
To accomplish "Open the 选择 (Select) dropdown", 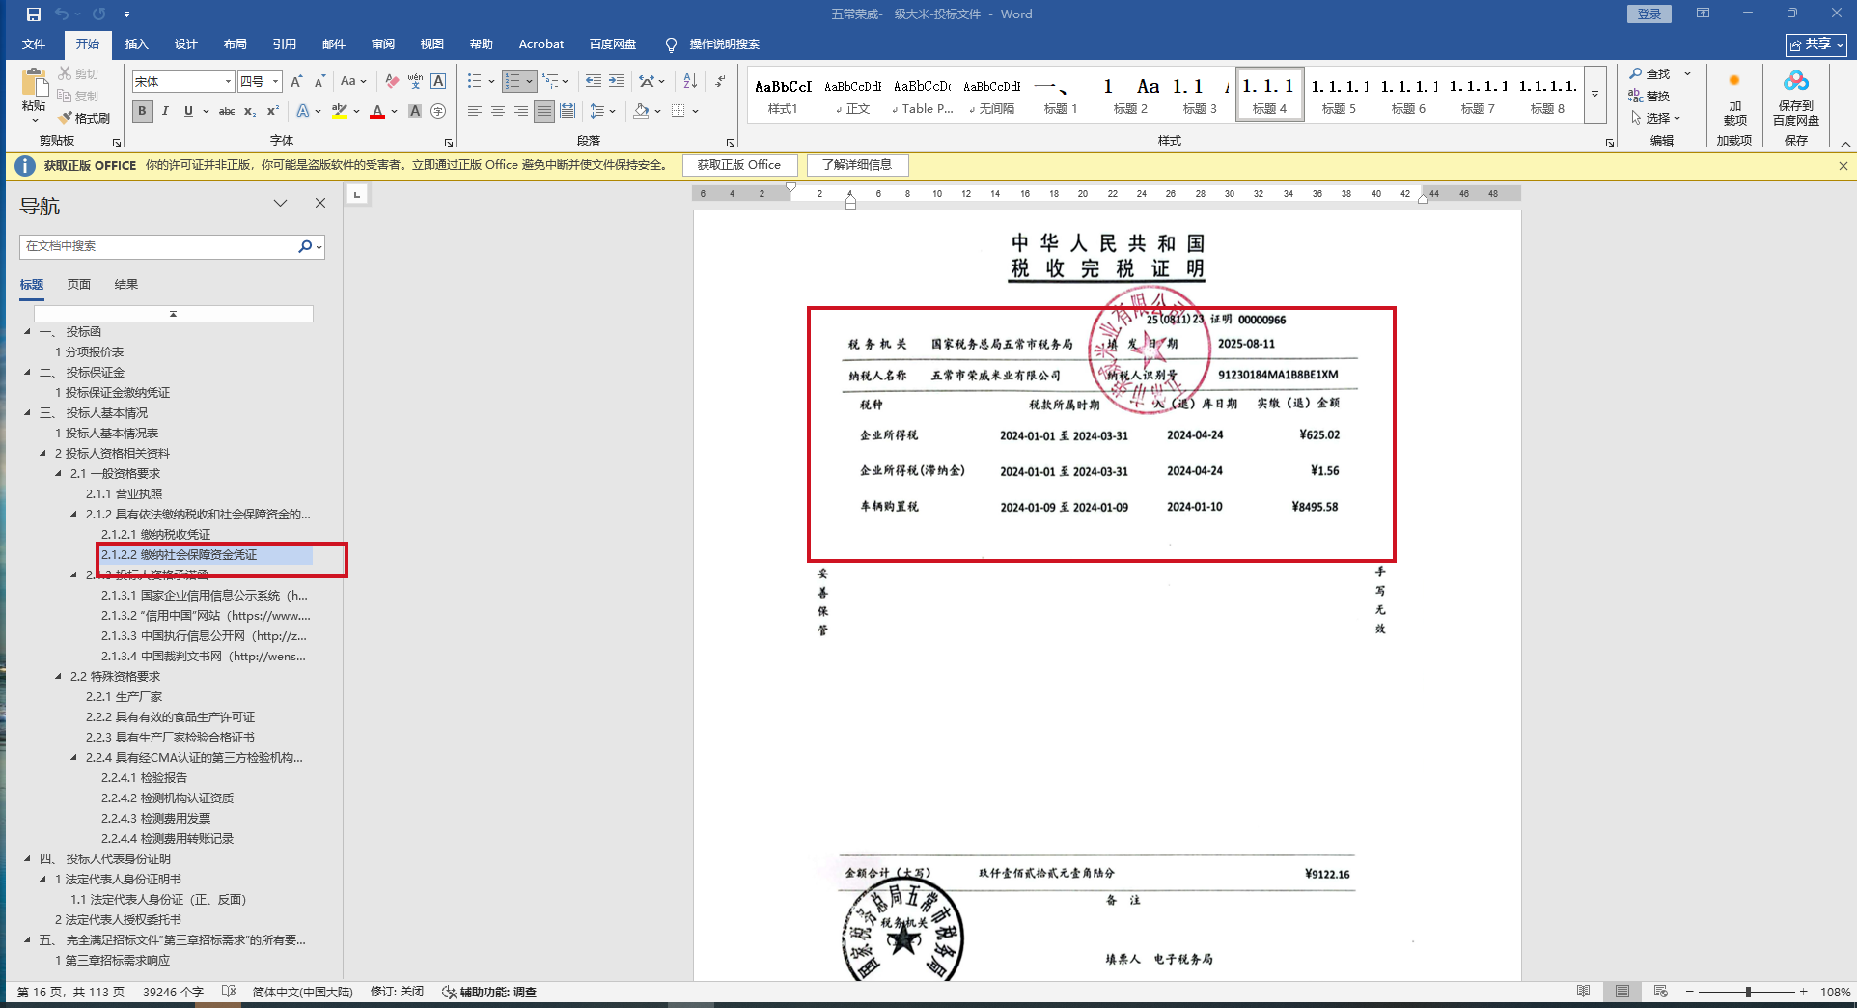I will coord(1656,118).
